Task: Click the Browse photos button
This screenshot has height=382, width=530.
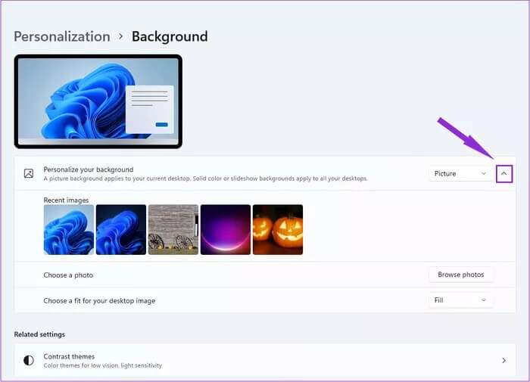Action: coord(460,275)
